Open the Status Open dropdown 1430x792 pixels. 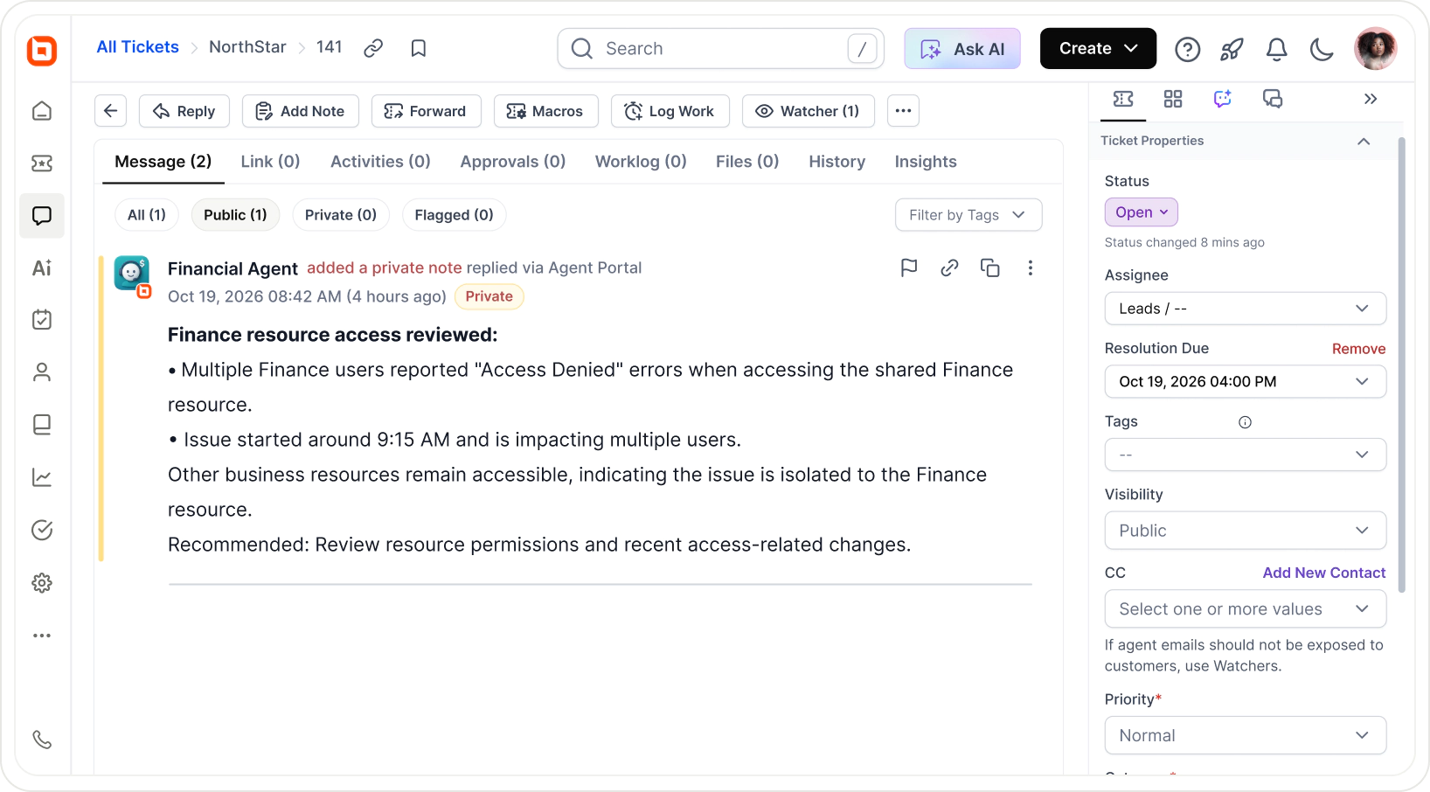(1142, 212)
